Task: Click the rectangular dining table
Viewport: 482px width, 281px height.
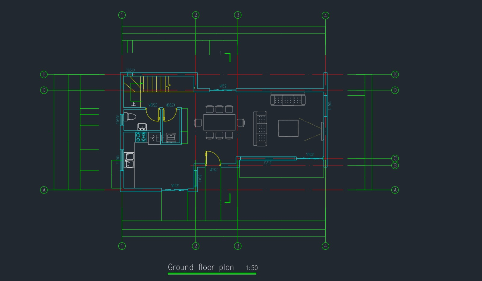Action: [x=219, y=122]
